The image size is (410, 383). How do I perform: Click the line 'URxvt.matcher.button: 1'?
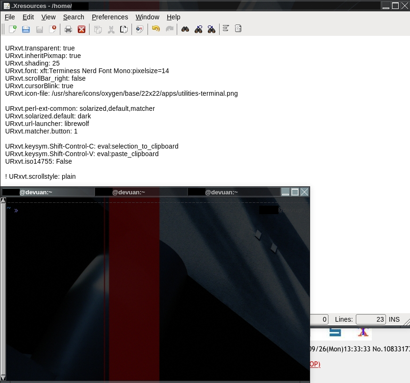pos(41,131)
